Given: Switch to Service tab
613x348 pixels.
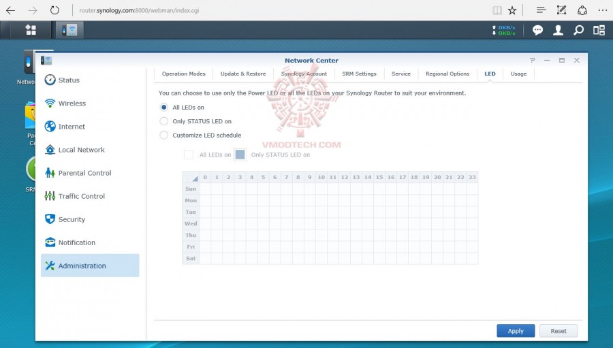Looking at the screenshot, I should pos(401,74).
